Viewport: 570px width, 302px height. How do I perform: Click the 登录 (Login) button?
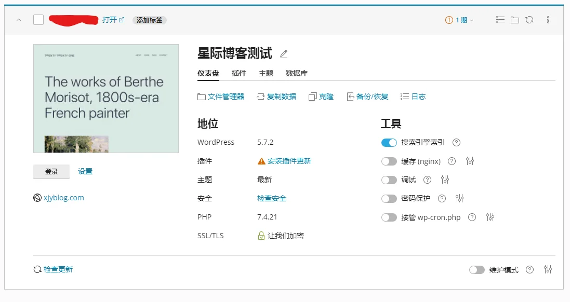(x=51, y=172)
